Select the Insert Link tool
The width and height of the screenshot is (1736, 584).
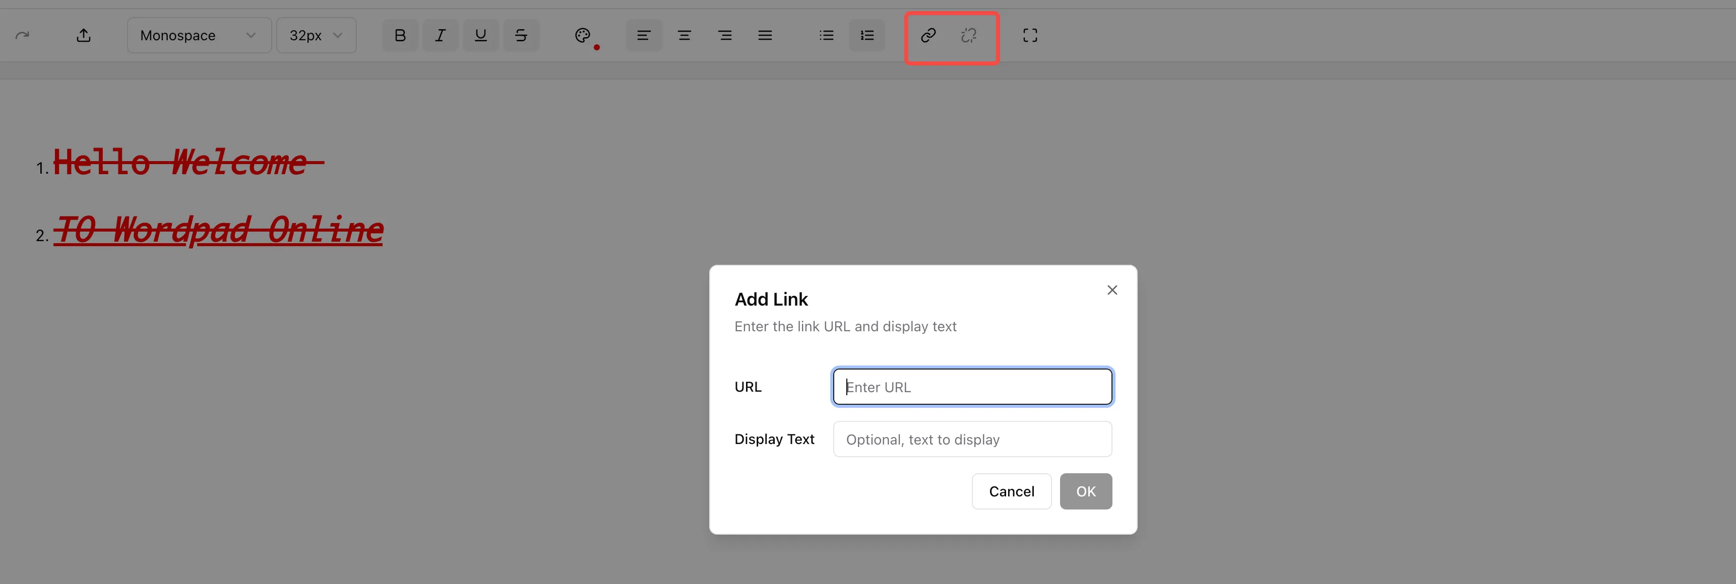click(x=928, y=35)
